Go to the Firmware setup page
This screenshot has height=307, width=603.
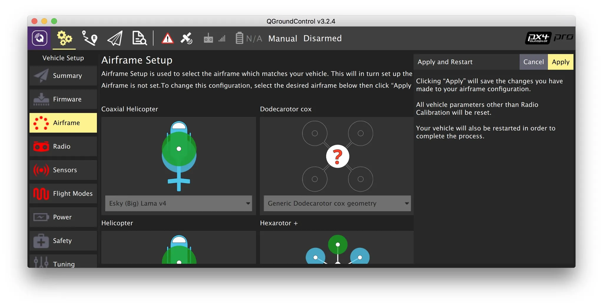[x=63, y=99]
